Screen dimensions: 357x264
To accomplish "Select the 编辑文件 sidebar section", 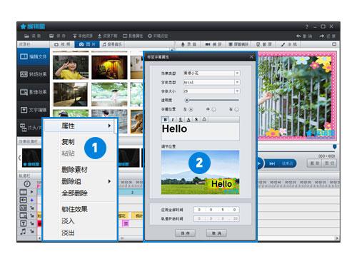I will tap(34, 56).
